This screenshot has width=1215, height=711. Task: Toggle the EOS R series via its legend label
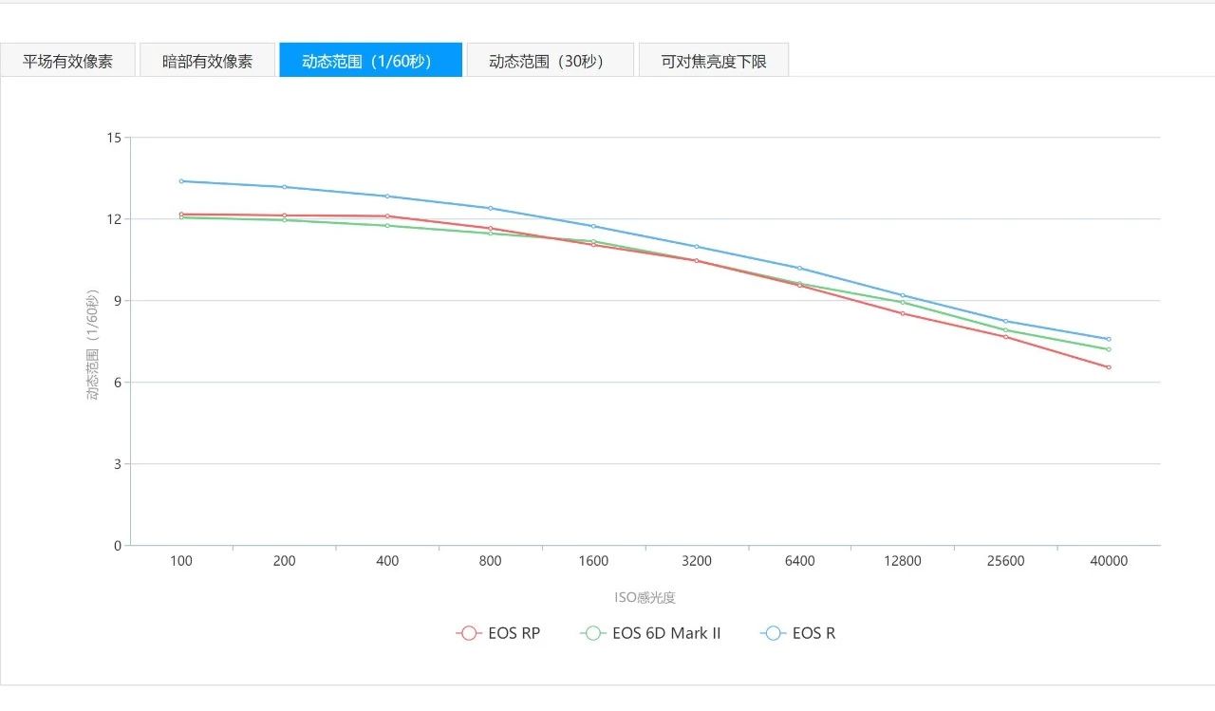813,633
